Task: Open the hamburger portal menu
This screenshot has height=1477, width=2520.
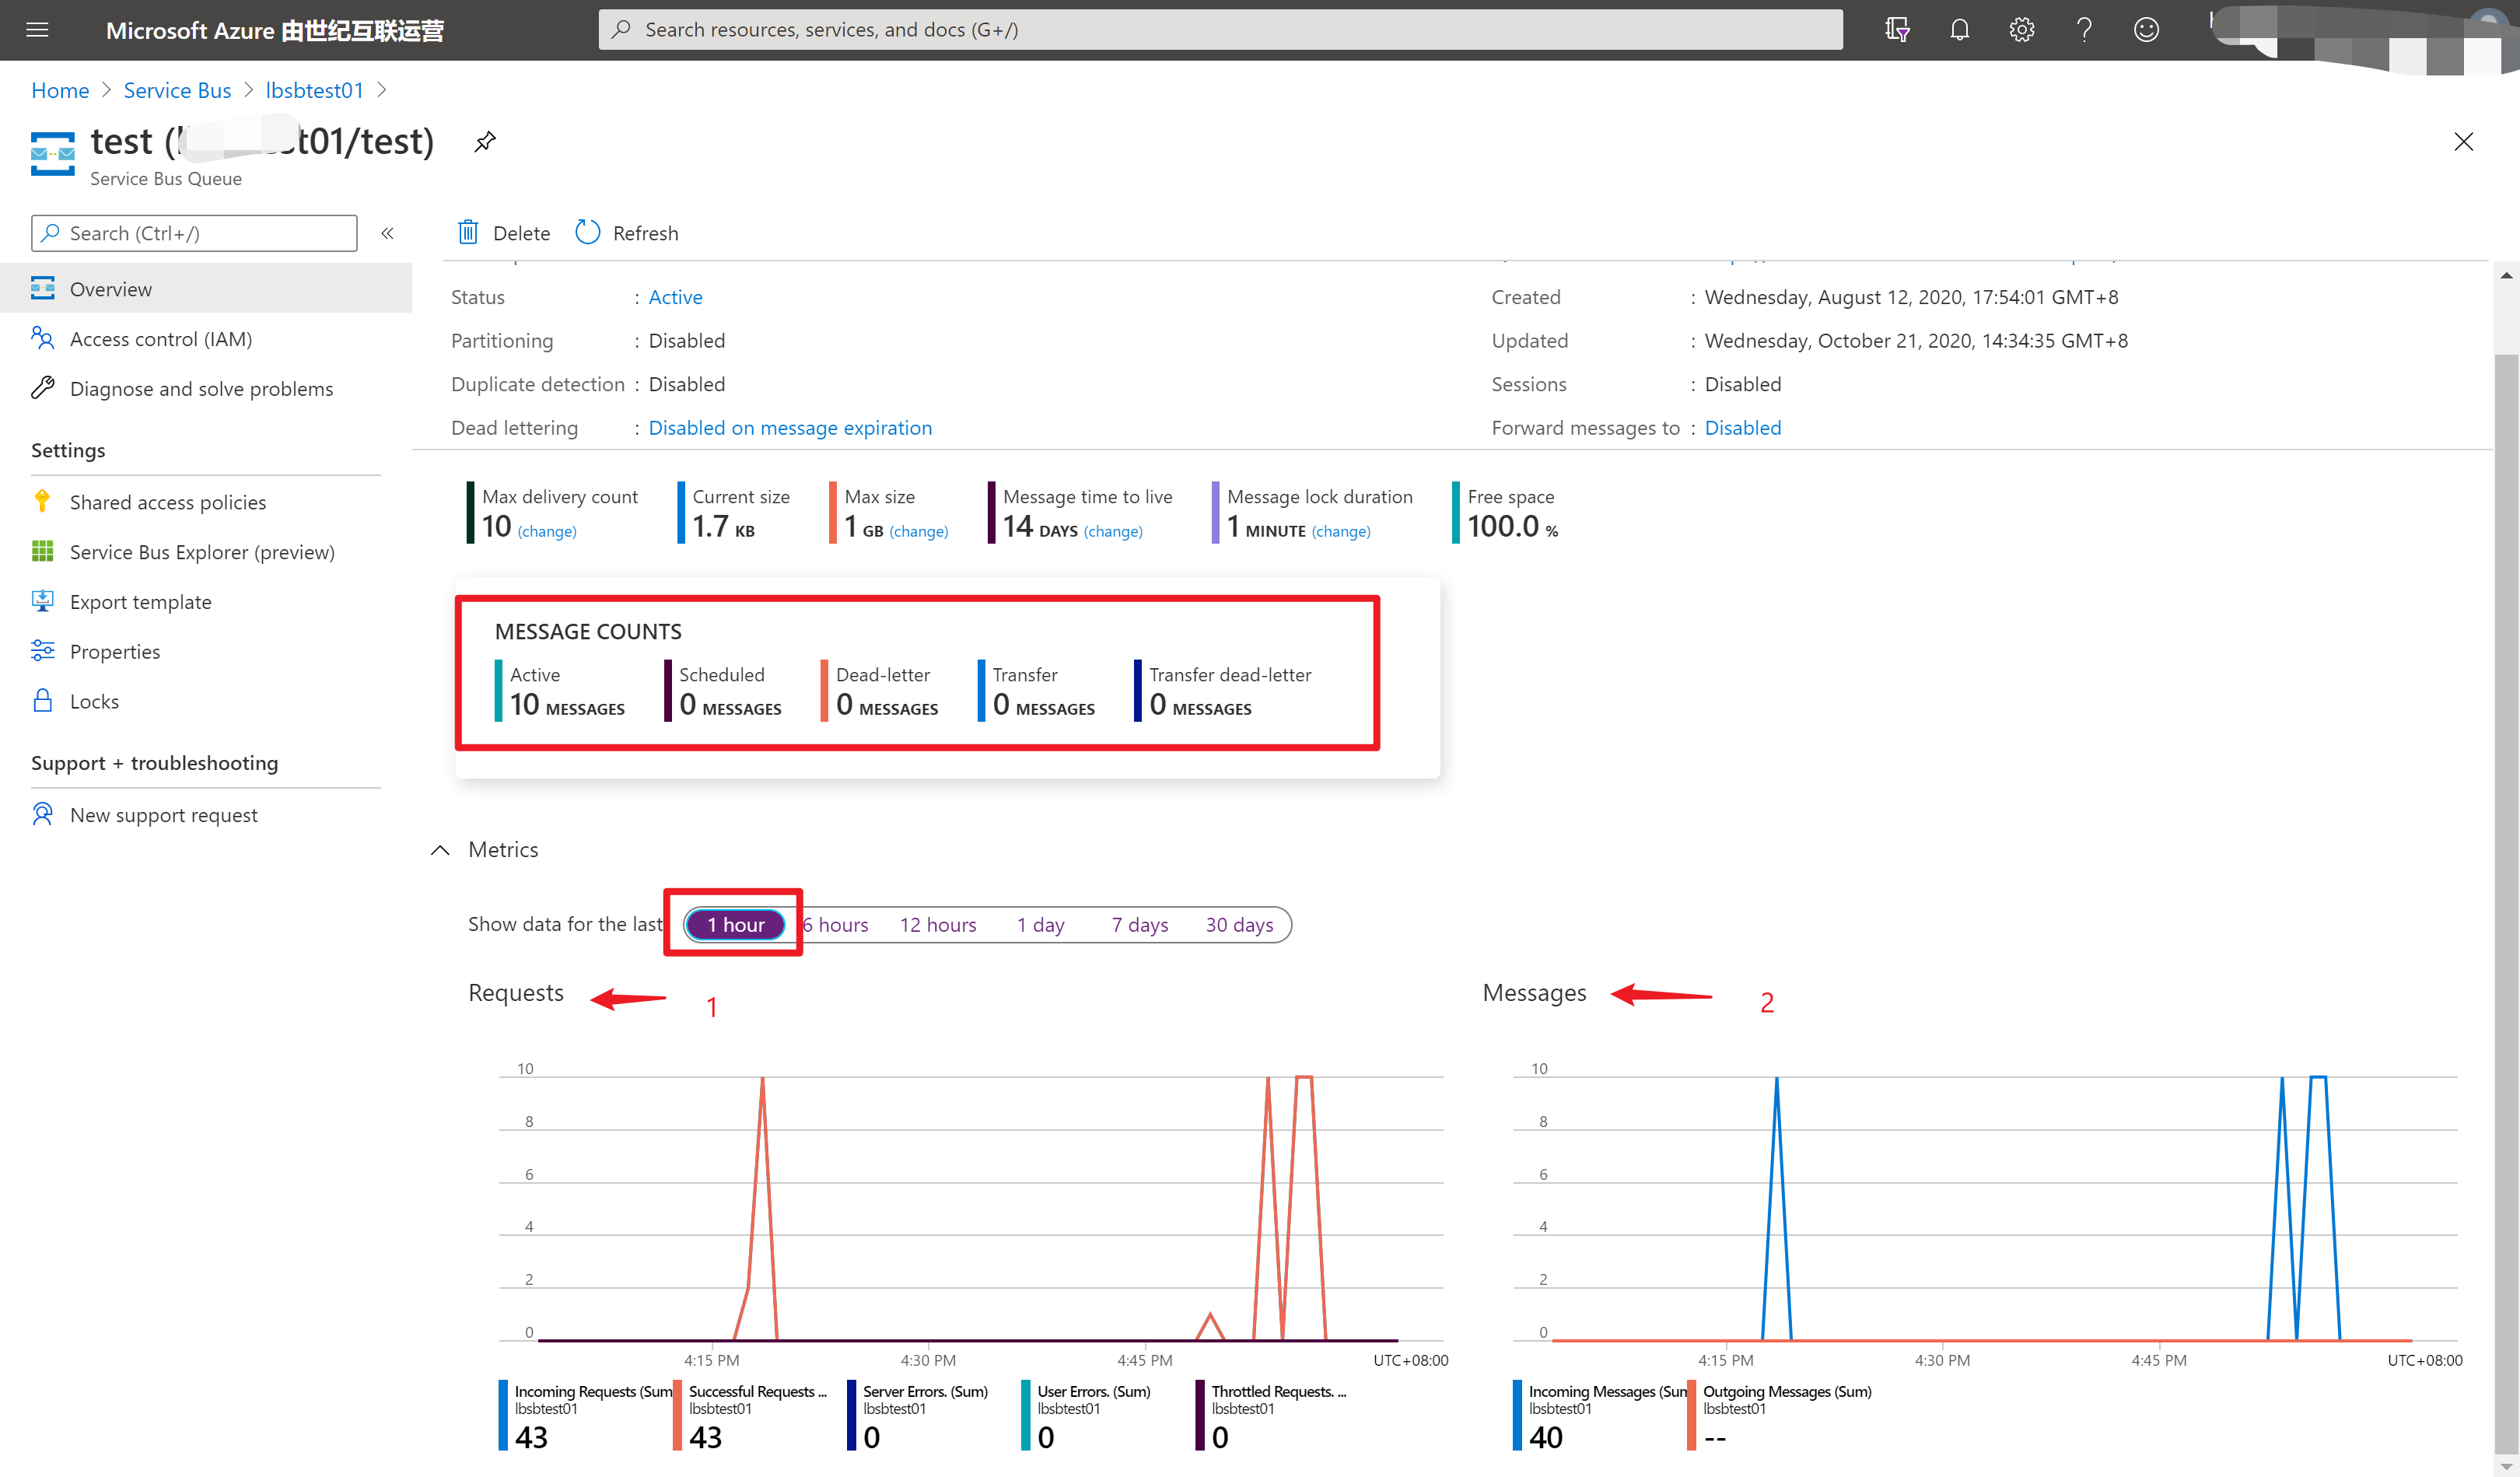Action: pyautogui.click(x=37, y=30)
